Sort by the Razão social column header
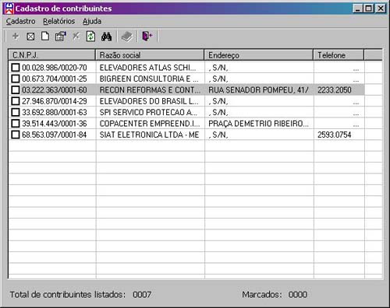The image size is (390, 308). click(x=150, y=55)
